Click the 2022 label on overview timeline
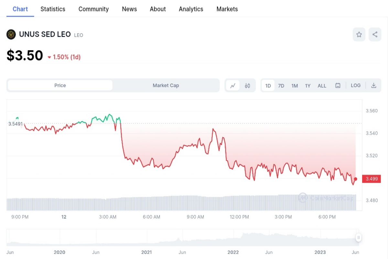This screenshot has width=388, height=259. coord(233,252)
